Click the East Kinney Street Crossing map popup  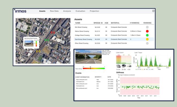(x=32, y=43)
